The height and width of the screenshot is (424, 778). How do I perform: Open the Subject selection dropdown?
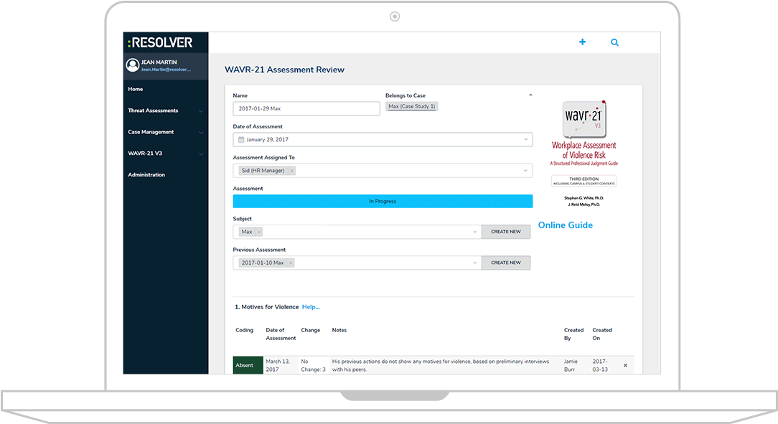(474, 232)
